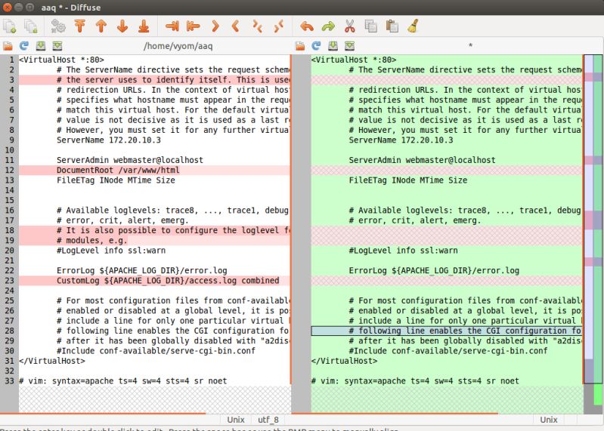This screenshot has width=604, height=431.
Task: Open file in right pane
Action: (300, 46)
